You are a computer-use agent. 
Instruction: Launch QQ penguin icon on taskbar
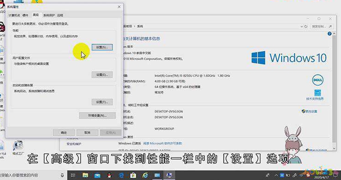point(109,175)
